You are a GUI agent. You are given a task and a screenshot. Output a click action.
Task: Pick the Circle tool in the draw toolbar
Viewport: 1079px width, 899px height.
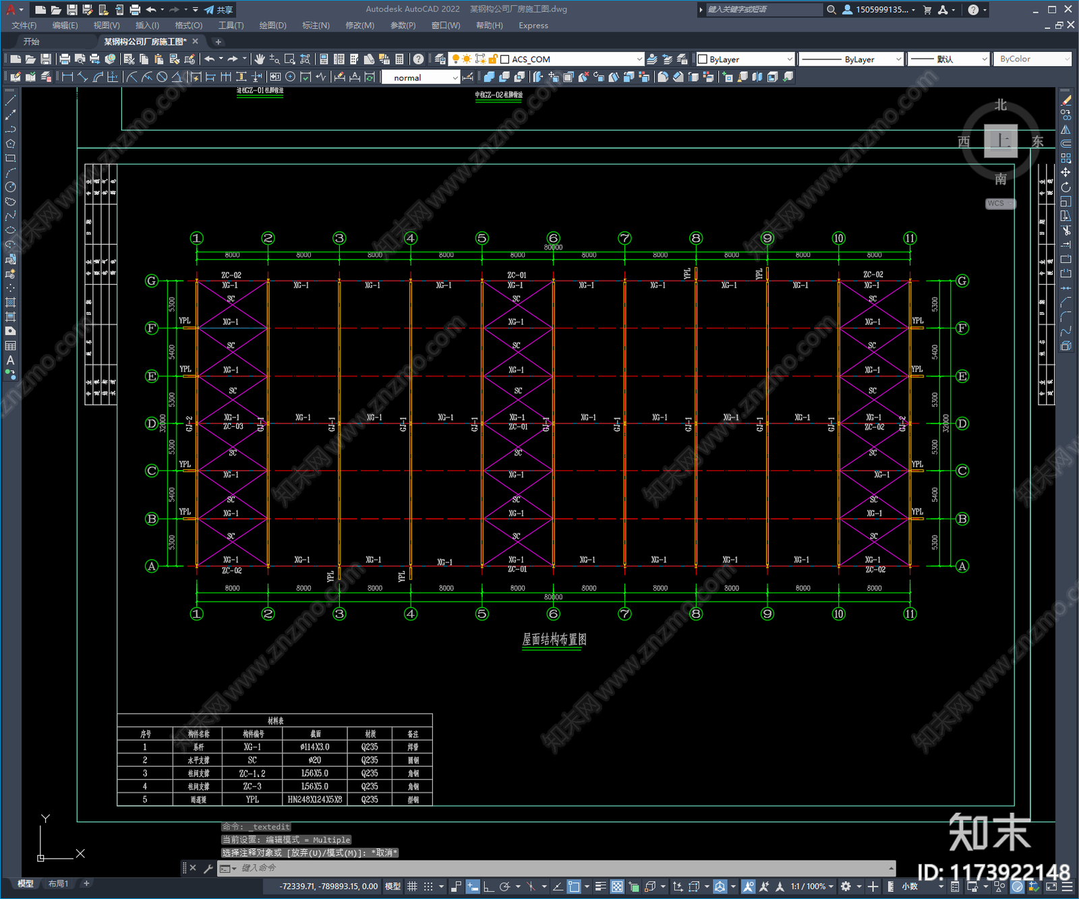tap(10, 187)
